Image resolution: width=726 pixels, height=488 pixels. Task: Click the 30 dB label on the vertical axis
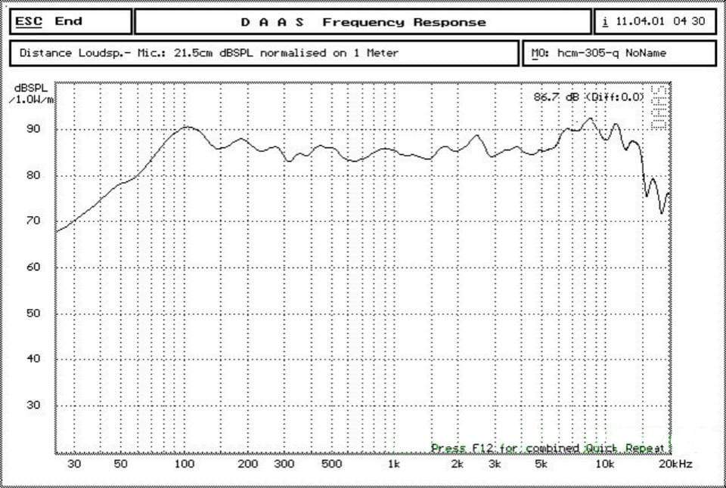(35, 405)
